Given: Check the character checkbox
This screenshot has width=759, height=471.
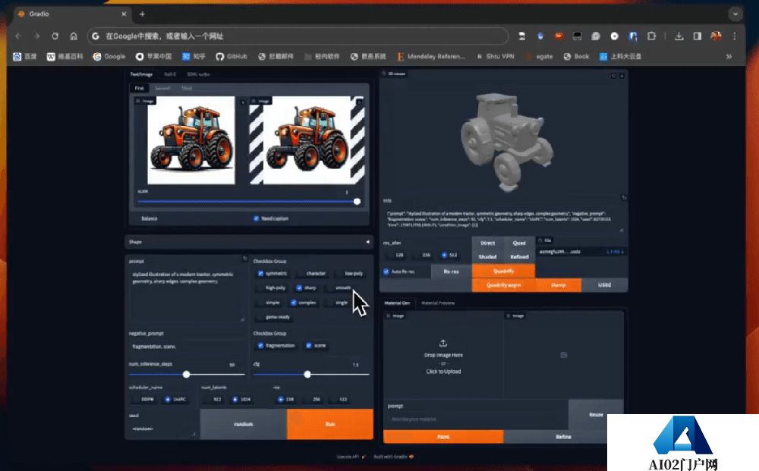Looking at the screenshot, I should [x=301, y=274].
